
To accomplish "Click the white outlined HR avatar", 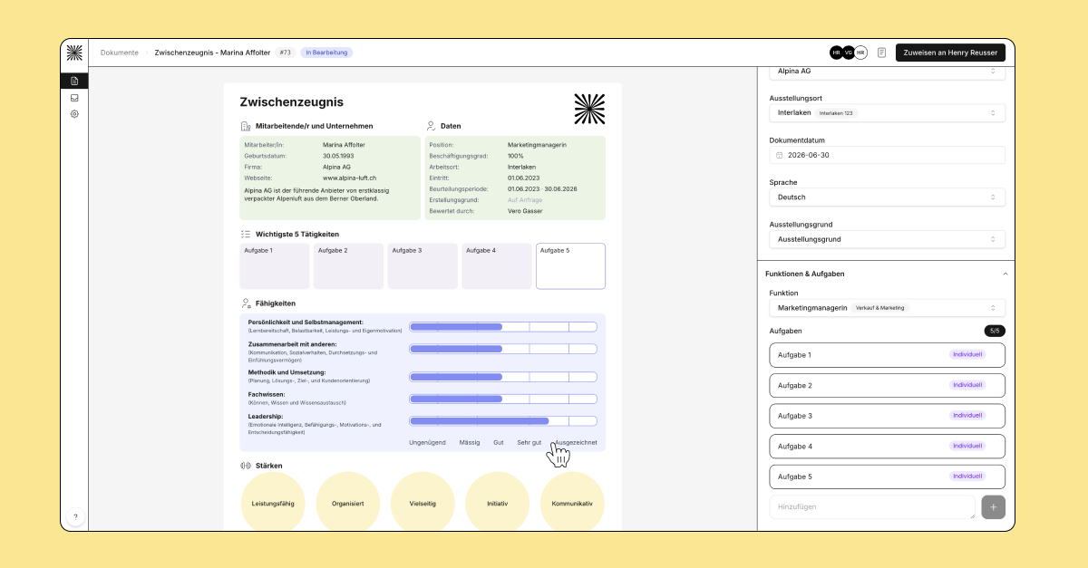I will tap(861, 53).
